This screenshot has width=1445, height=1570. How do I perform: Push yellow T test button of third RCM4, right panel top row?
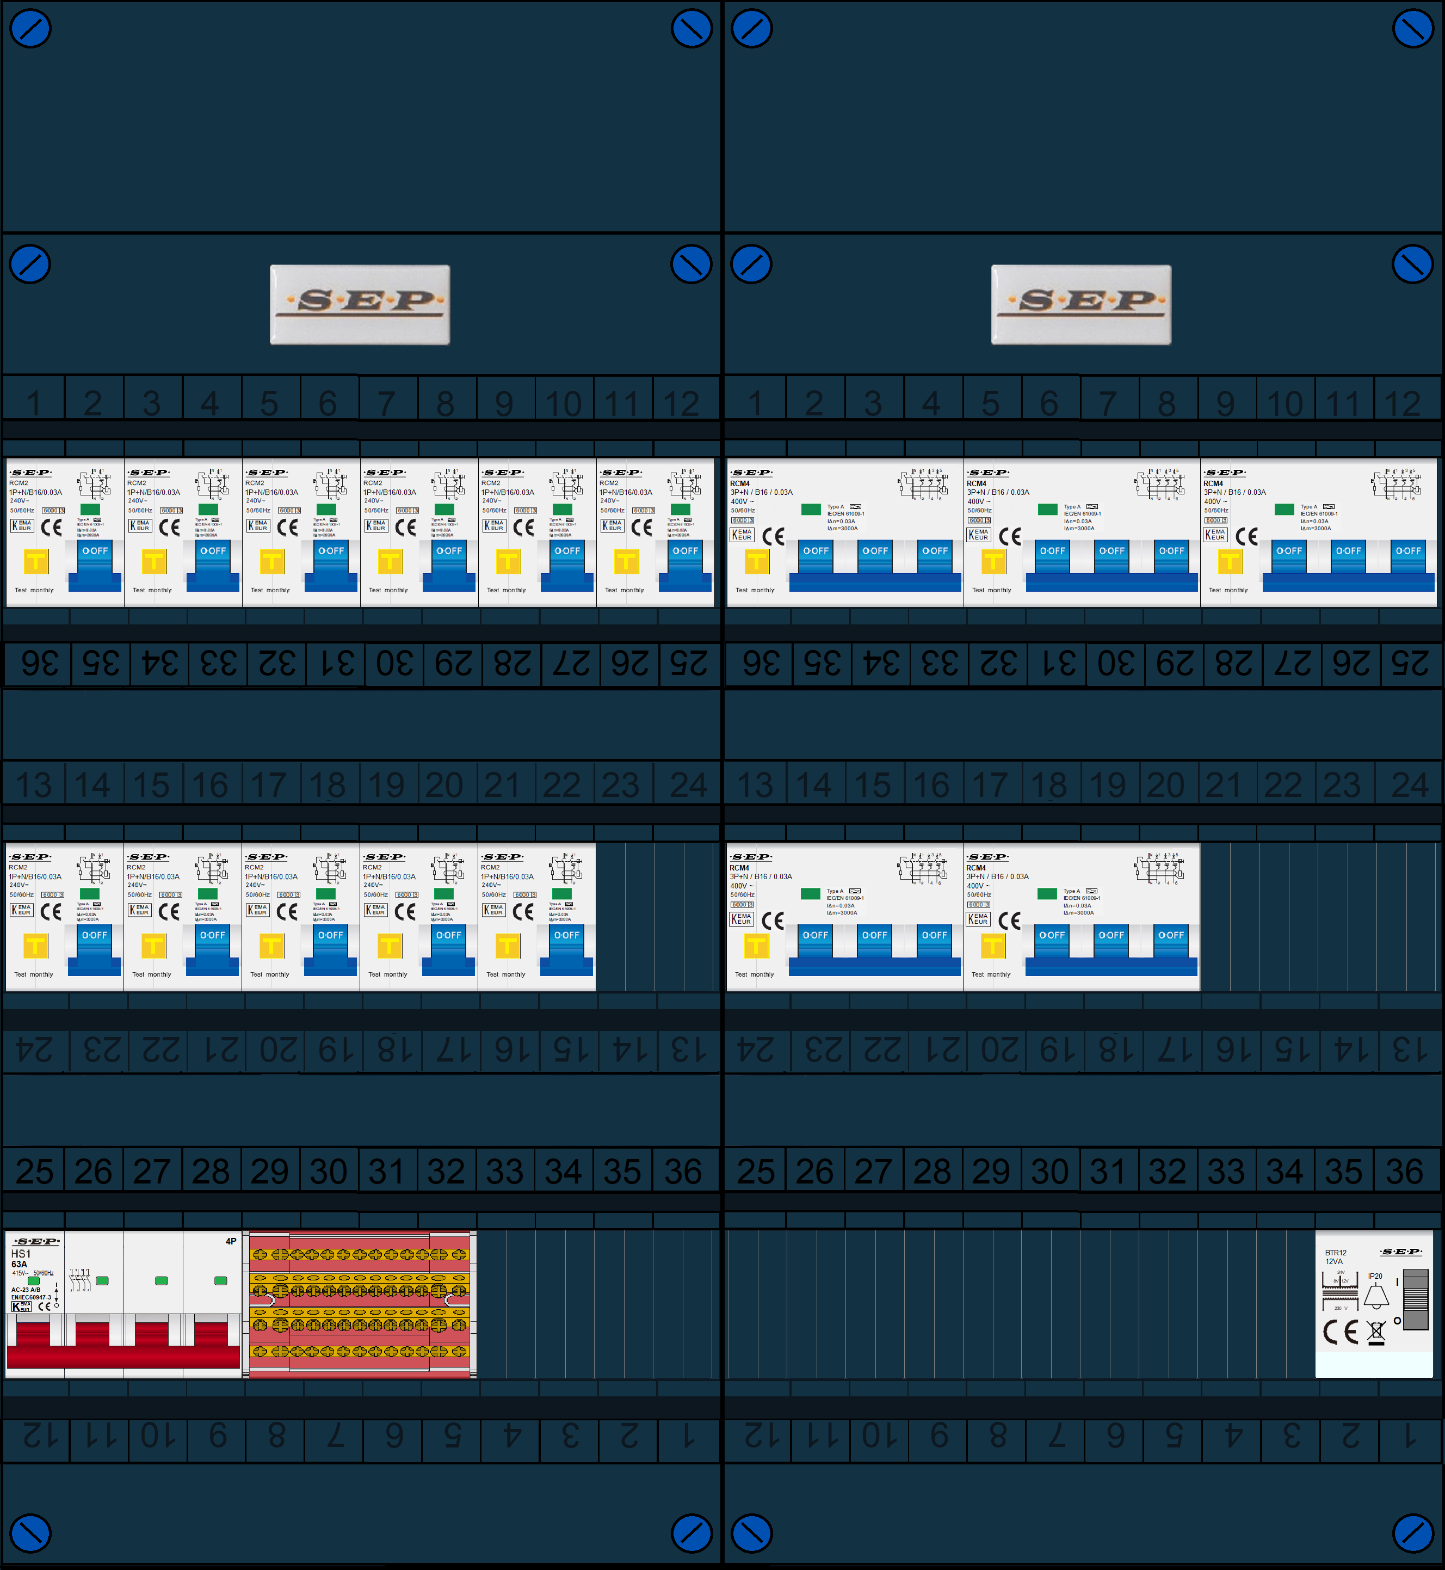pos(1230,562)
